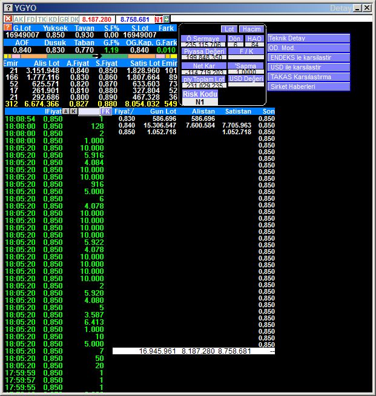Click the DK toolbar button
376x396 pixels.
(x=74, y=19)
